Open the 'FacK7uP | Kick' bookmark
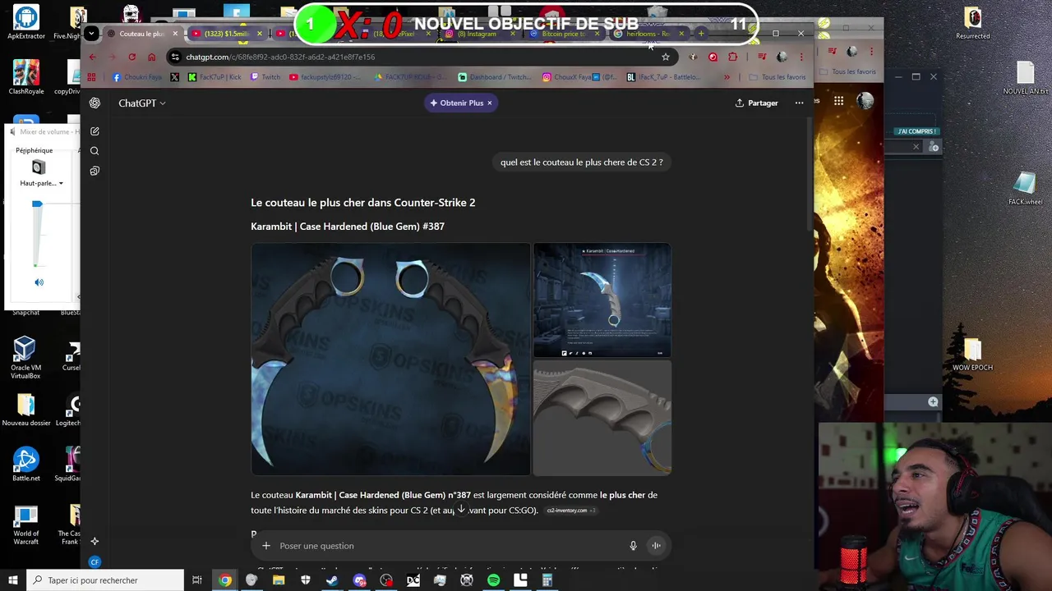Image resolution: width=1052 pixels, height=591 pixels. 215,77
